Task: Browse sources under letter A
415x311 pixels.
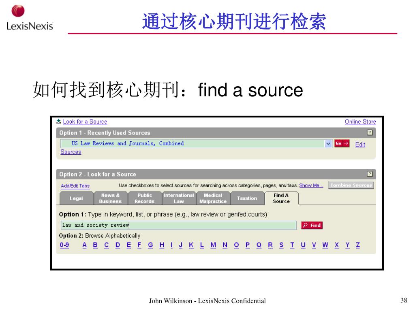Action: [x=84, y=245]
